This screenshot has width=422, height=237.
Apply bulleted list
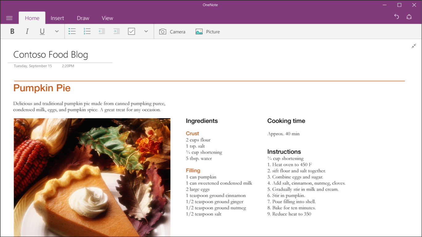(72, 31)
